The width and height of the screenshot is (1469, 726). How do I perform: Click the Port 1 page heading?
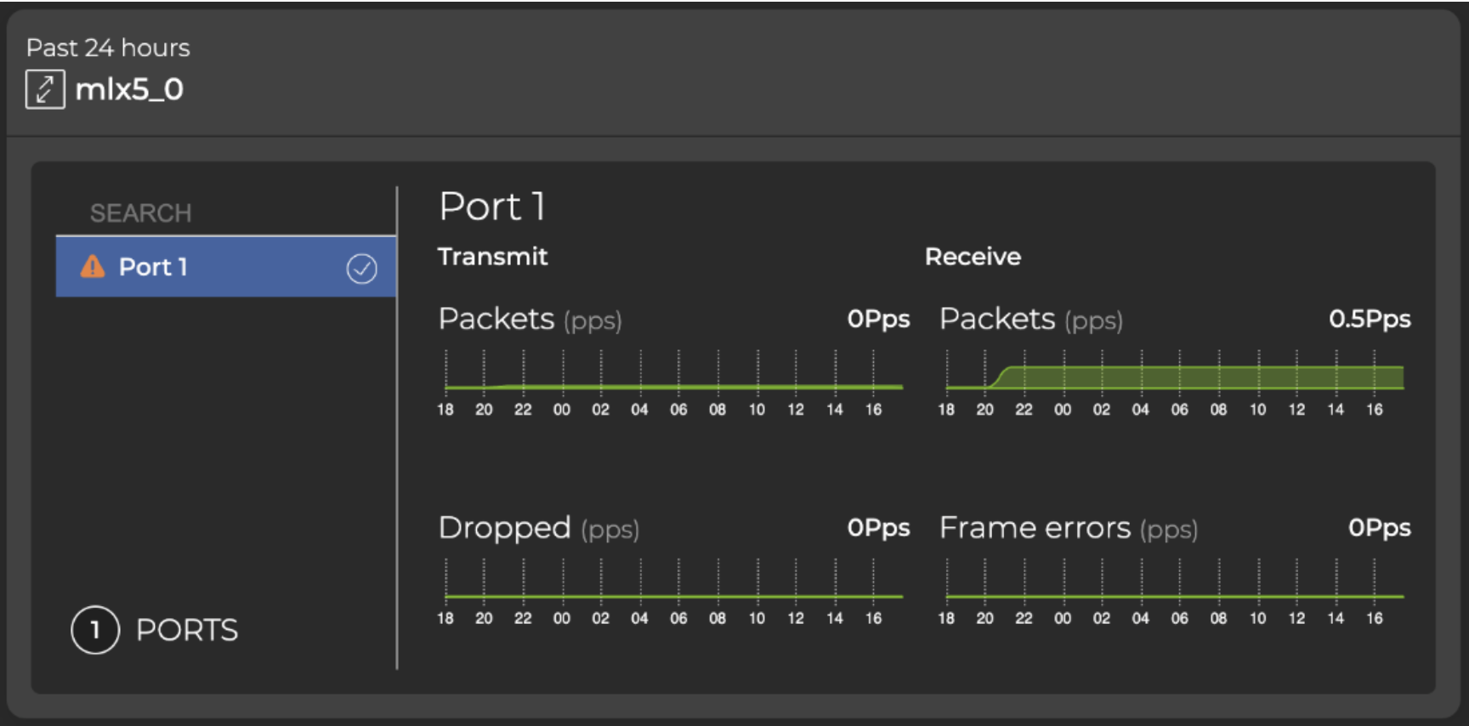[x=491, y=206]
